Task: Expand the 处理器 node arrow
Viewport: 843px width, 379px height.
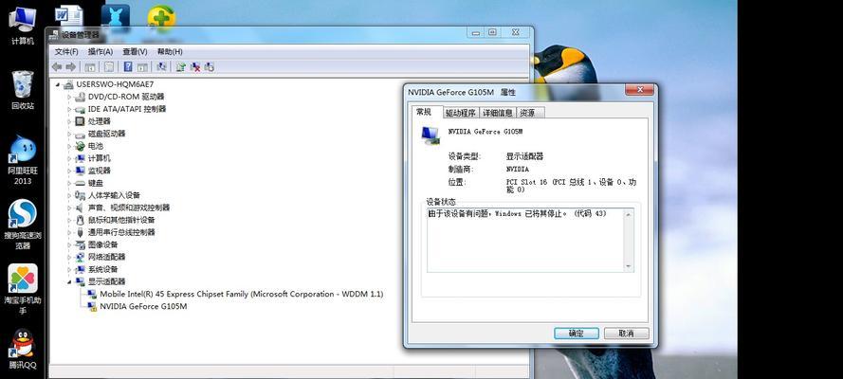Action: click(x=69, y=122)
